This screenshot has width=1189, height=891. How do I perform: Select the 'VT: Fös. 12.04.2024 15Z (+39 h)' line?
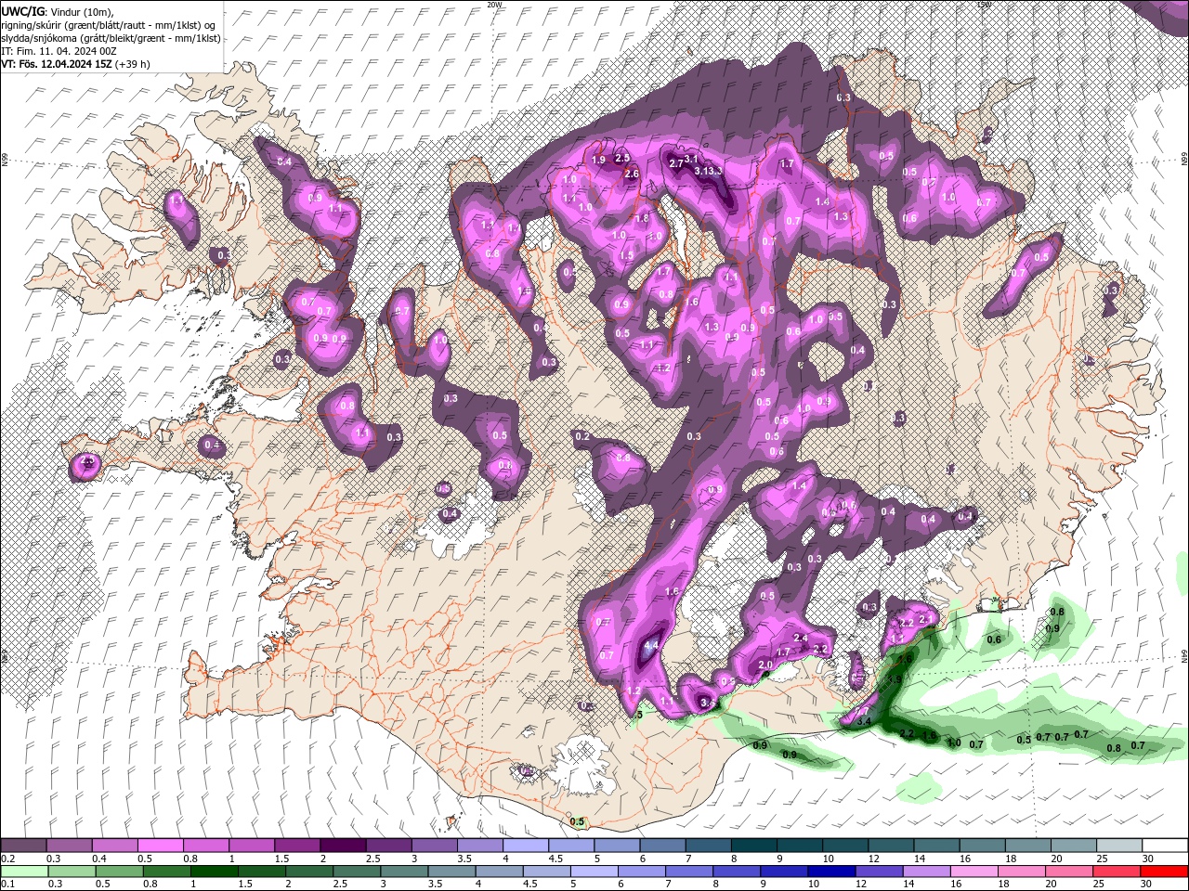(x=75, y=64)
